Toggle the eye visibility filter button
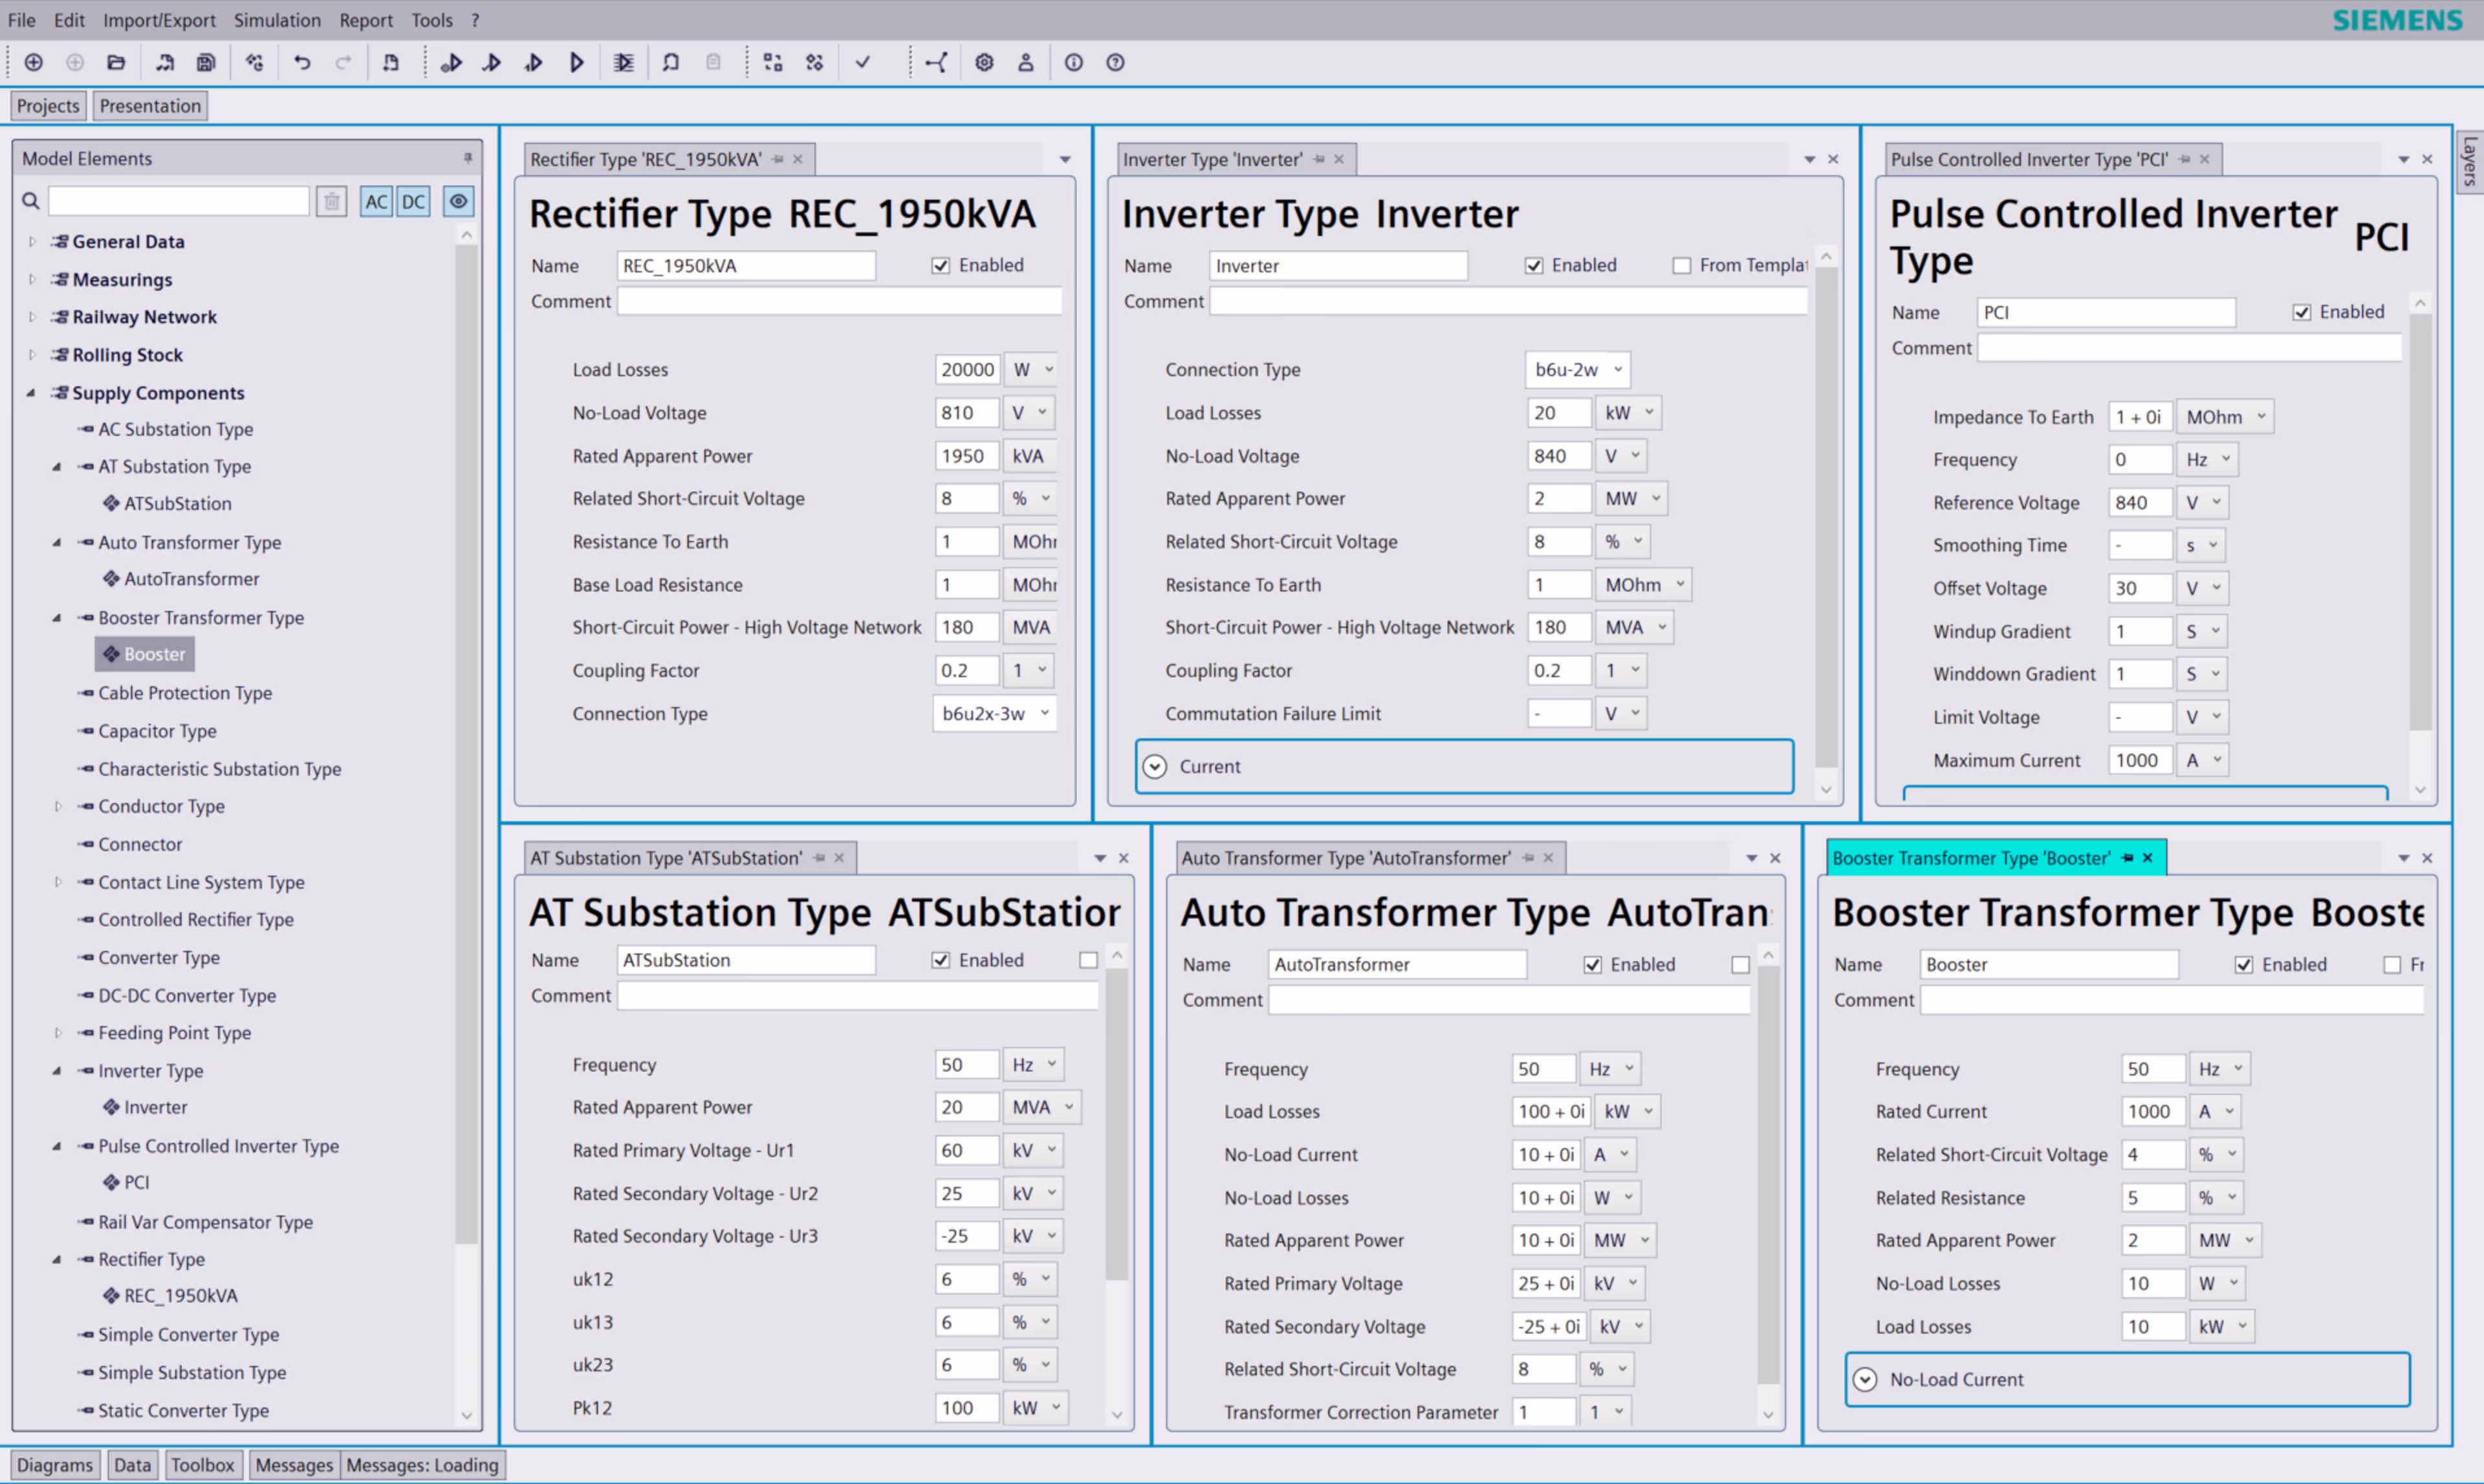Screen dimensions: 2484x1484 [458, 202]
